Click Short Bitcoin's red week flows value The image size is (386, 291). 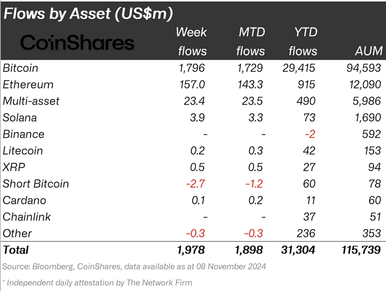195,184
